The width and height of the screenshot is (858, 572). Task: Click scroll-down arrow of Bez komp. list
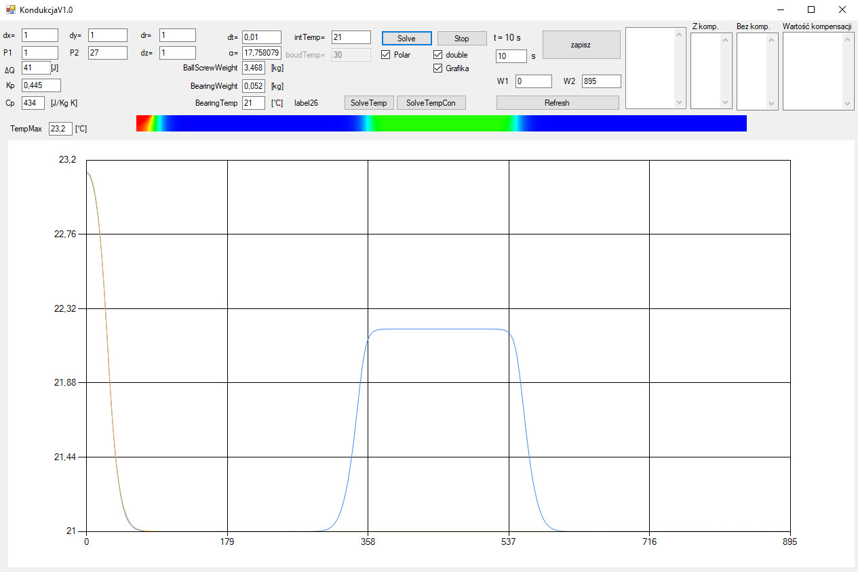[773, 102]
